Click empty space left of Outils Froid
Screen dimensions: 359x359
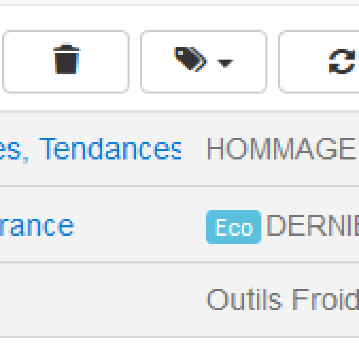point(103,300)
